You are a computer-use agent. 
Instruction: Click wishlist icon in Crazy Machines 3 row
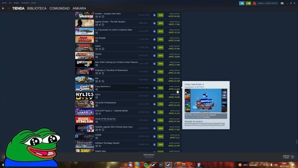point(154,88)
